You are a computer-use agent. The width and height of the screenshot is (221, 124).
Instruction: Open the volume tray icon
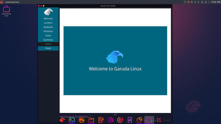195,2
